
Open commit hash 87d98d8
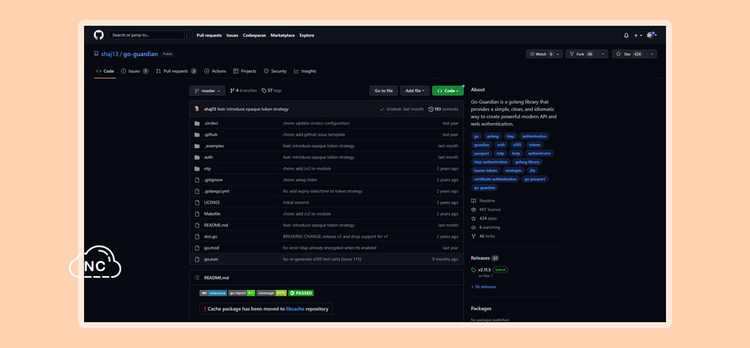[x=394, y=109]
